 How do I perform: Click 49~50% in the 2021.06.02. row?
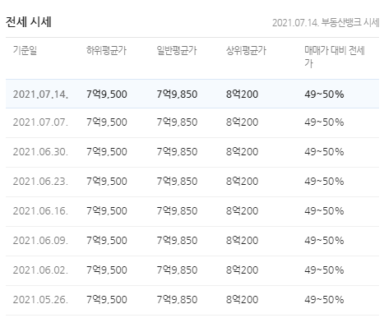pos(324,270)
